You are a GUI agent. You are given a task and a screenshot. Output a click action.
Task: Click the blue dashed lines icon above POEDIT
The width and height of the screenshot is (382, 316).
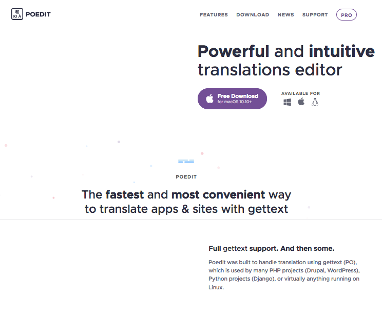tap(186, 161)
